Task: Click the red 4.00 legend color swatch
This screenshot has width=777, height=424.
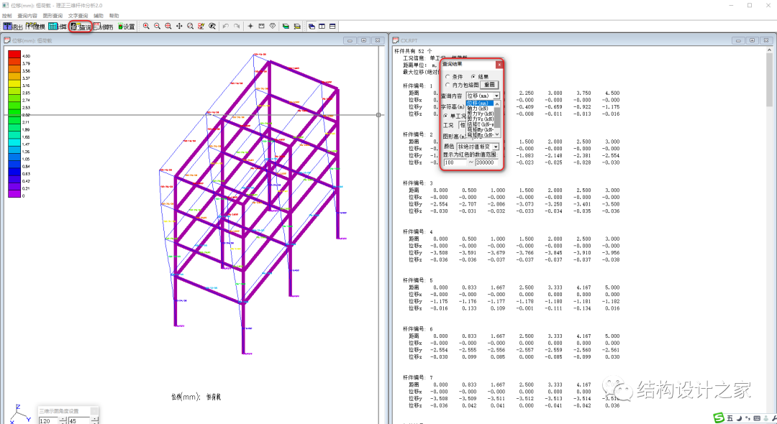Action: (14, 53)
